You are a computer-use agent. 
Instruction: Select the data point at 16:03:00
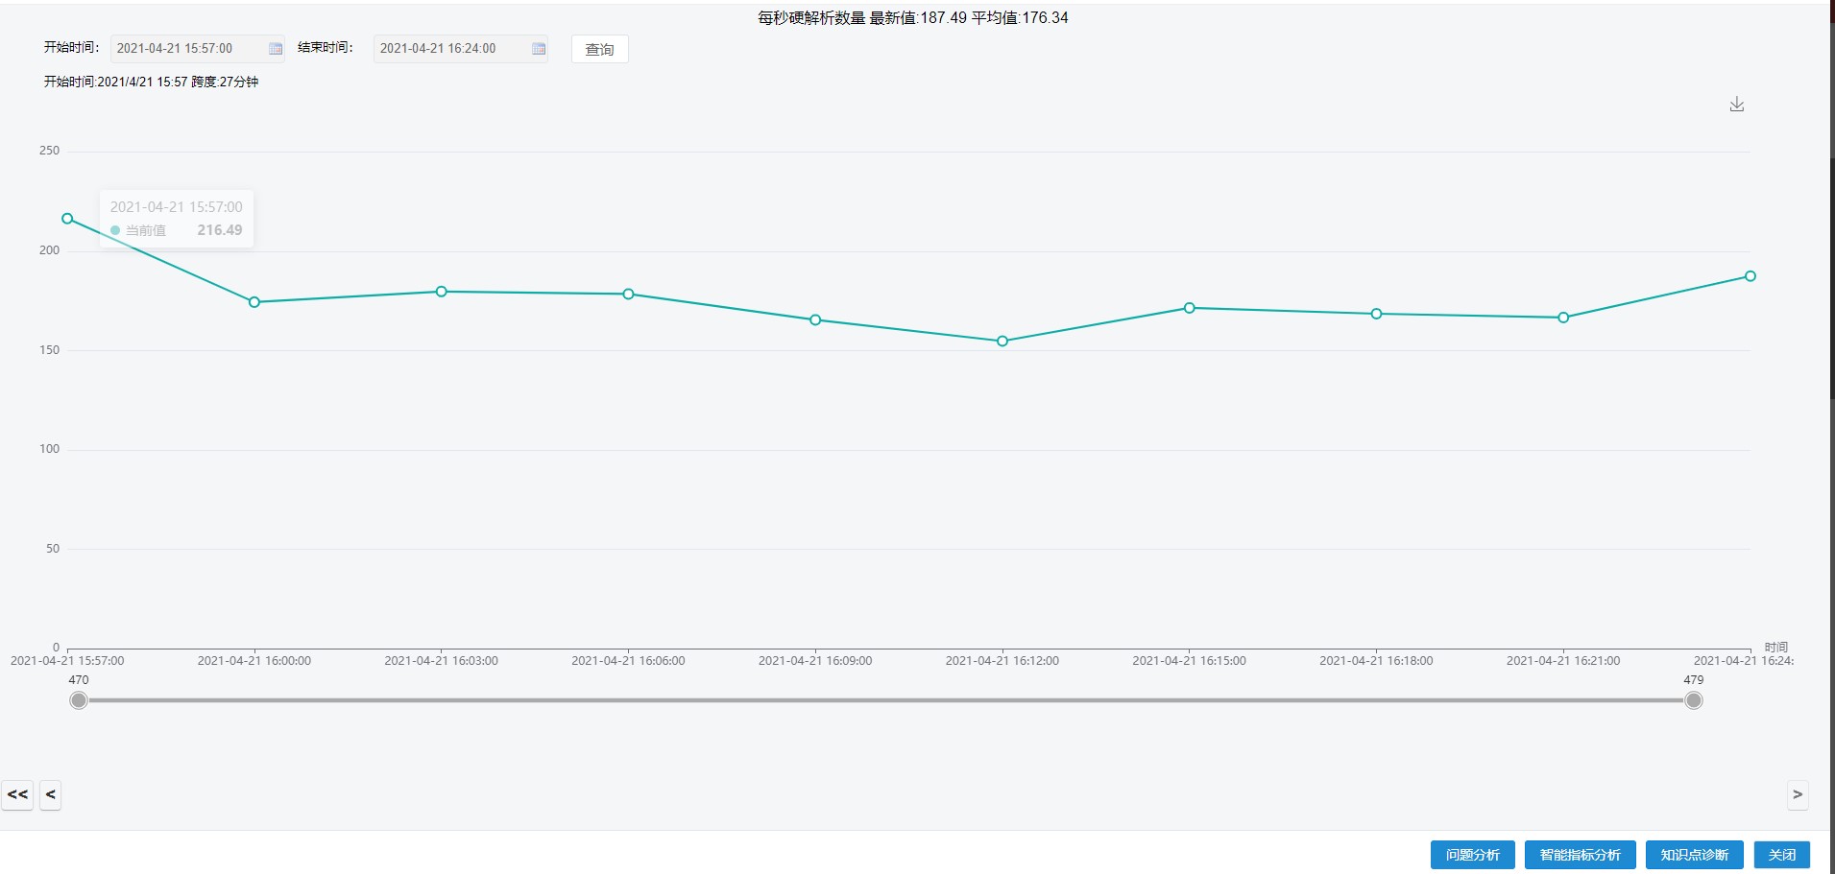[442, 292]
